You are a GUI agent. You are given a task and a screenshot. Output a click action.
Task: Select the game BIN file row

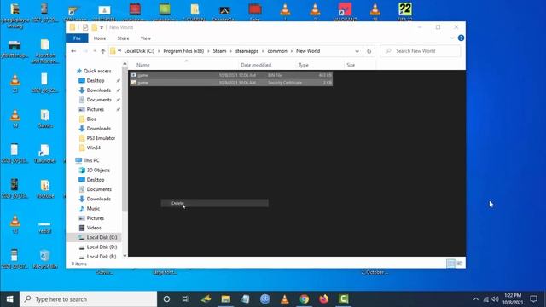click(231, 75)
